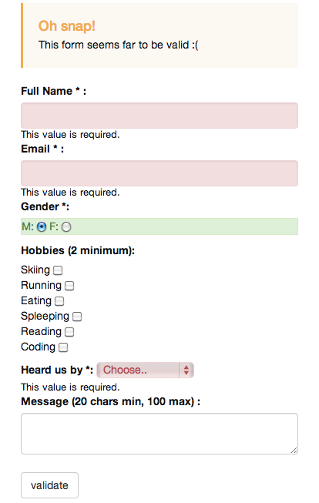Select the M gender radio button

point(42,226)
